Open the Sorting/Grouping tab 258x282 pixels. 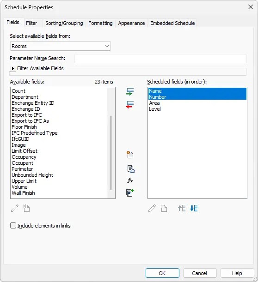pos(64,23)
